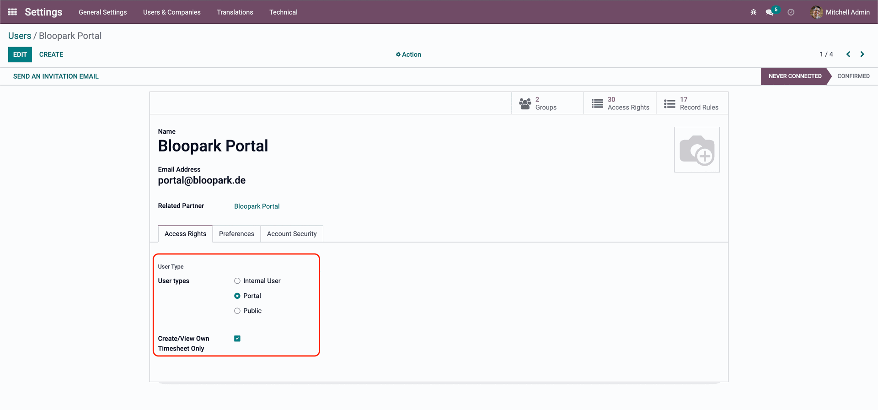
Task: Open General Settings menu
Action: 103,12
